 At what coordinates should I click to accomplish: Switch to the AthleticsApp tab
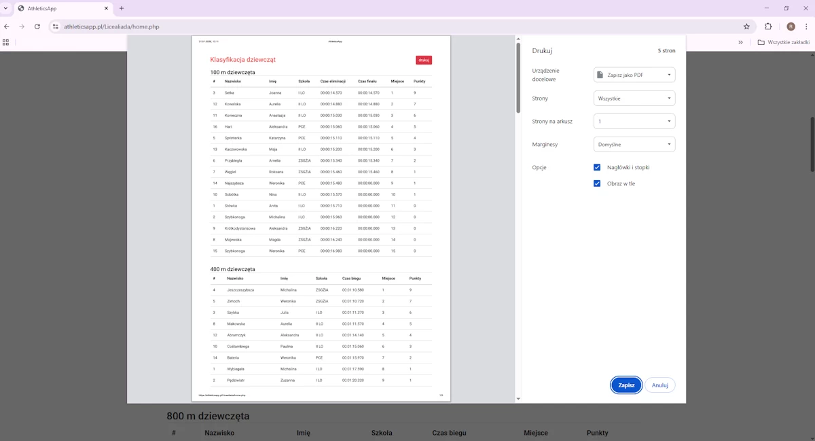pos(61,8)
